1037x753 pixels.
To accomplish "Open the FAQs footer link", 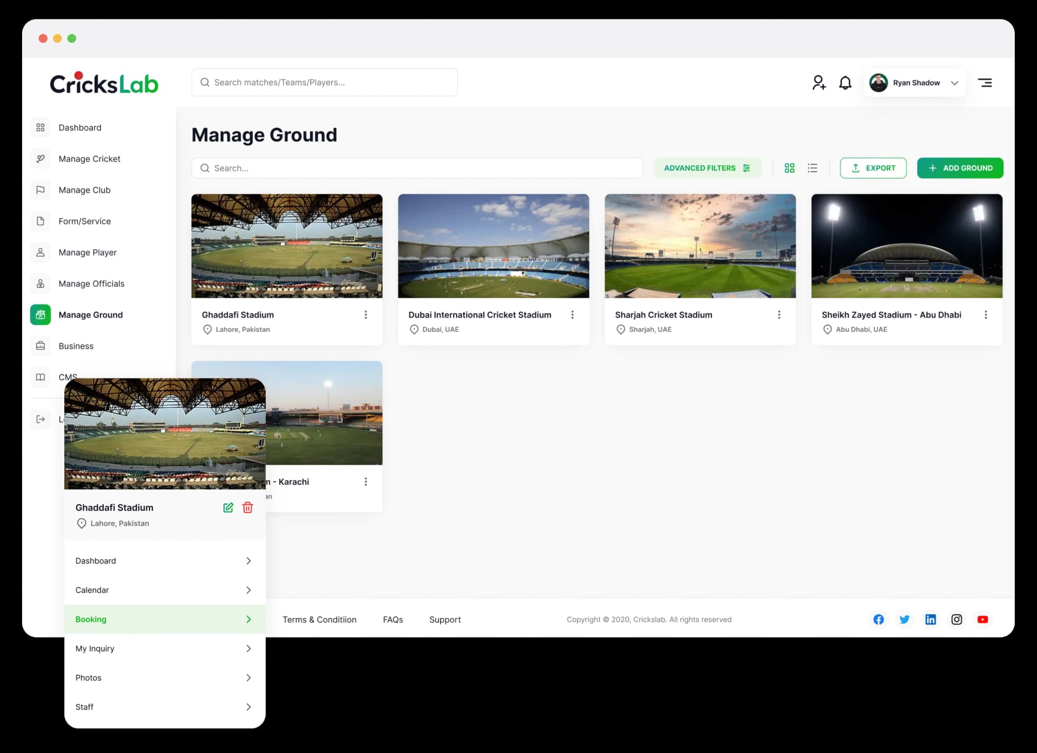I will tap(393, 620).
